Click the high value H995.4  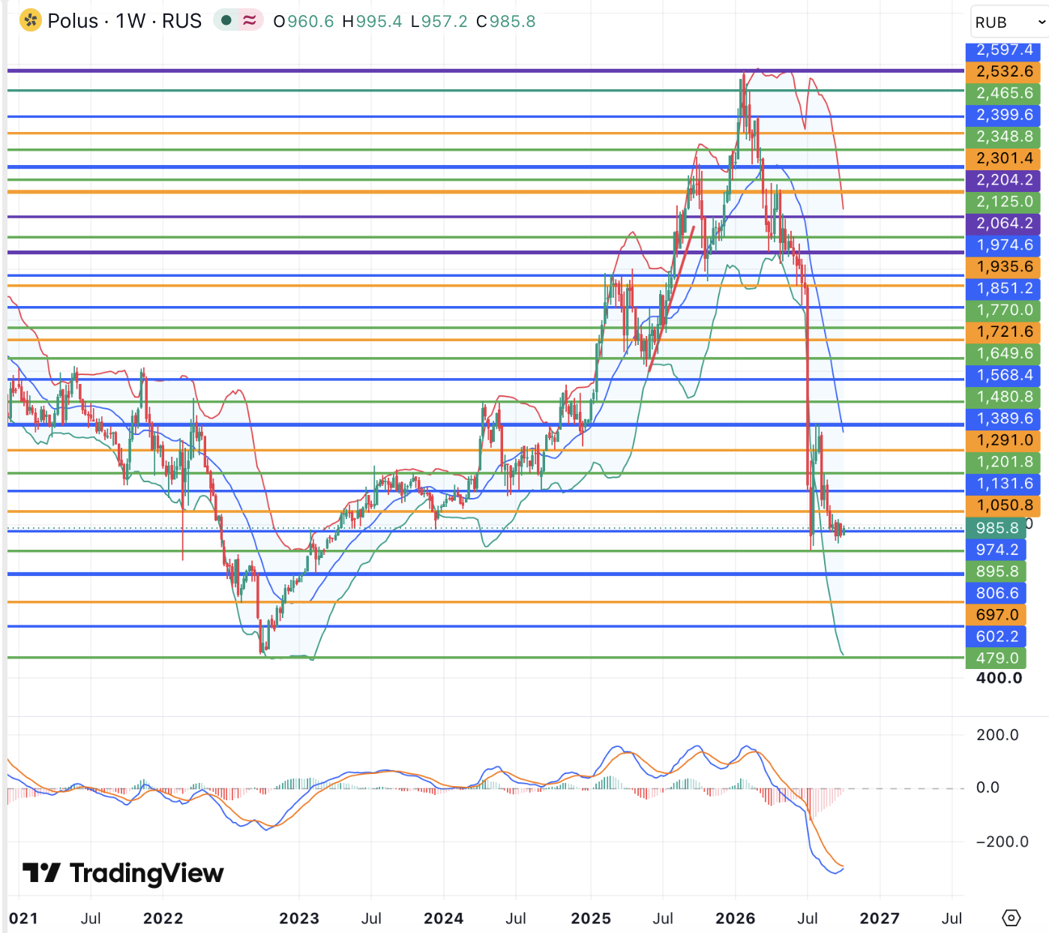click(x=372, y=21)
